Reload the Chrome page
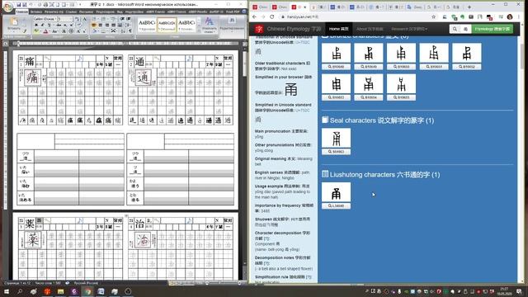The height and width of the screenshot is (297, 528). tap(271, 16)
